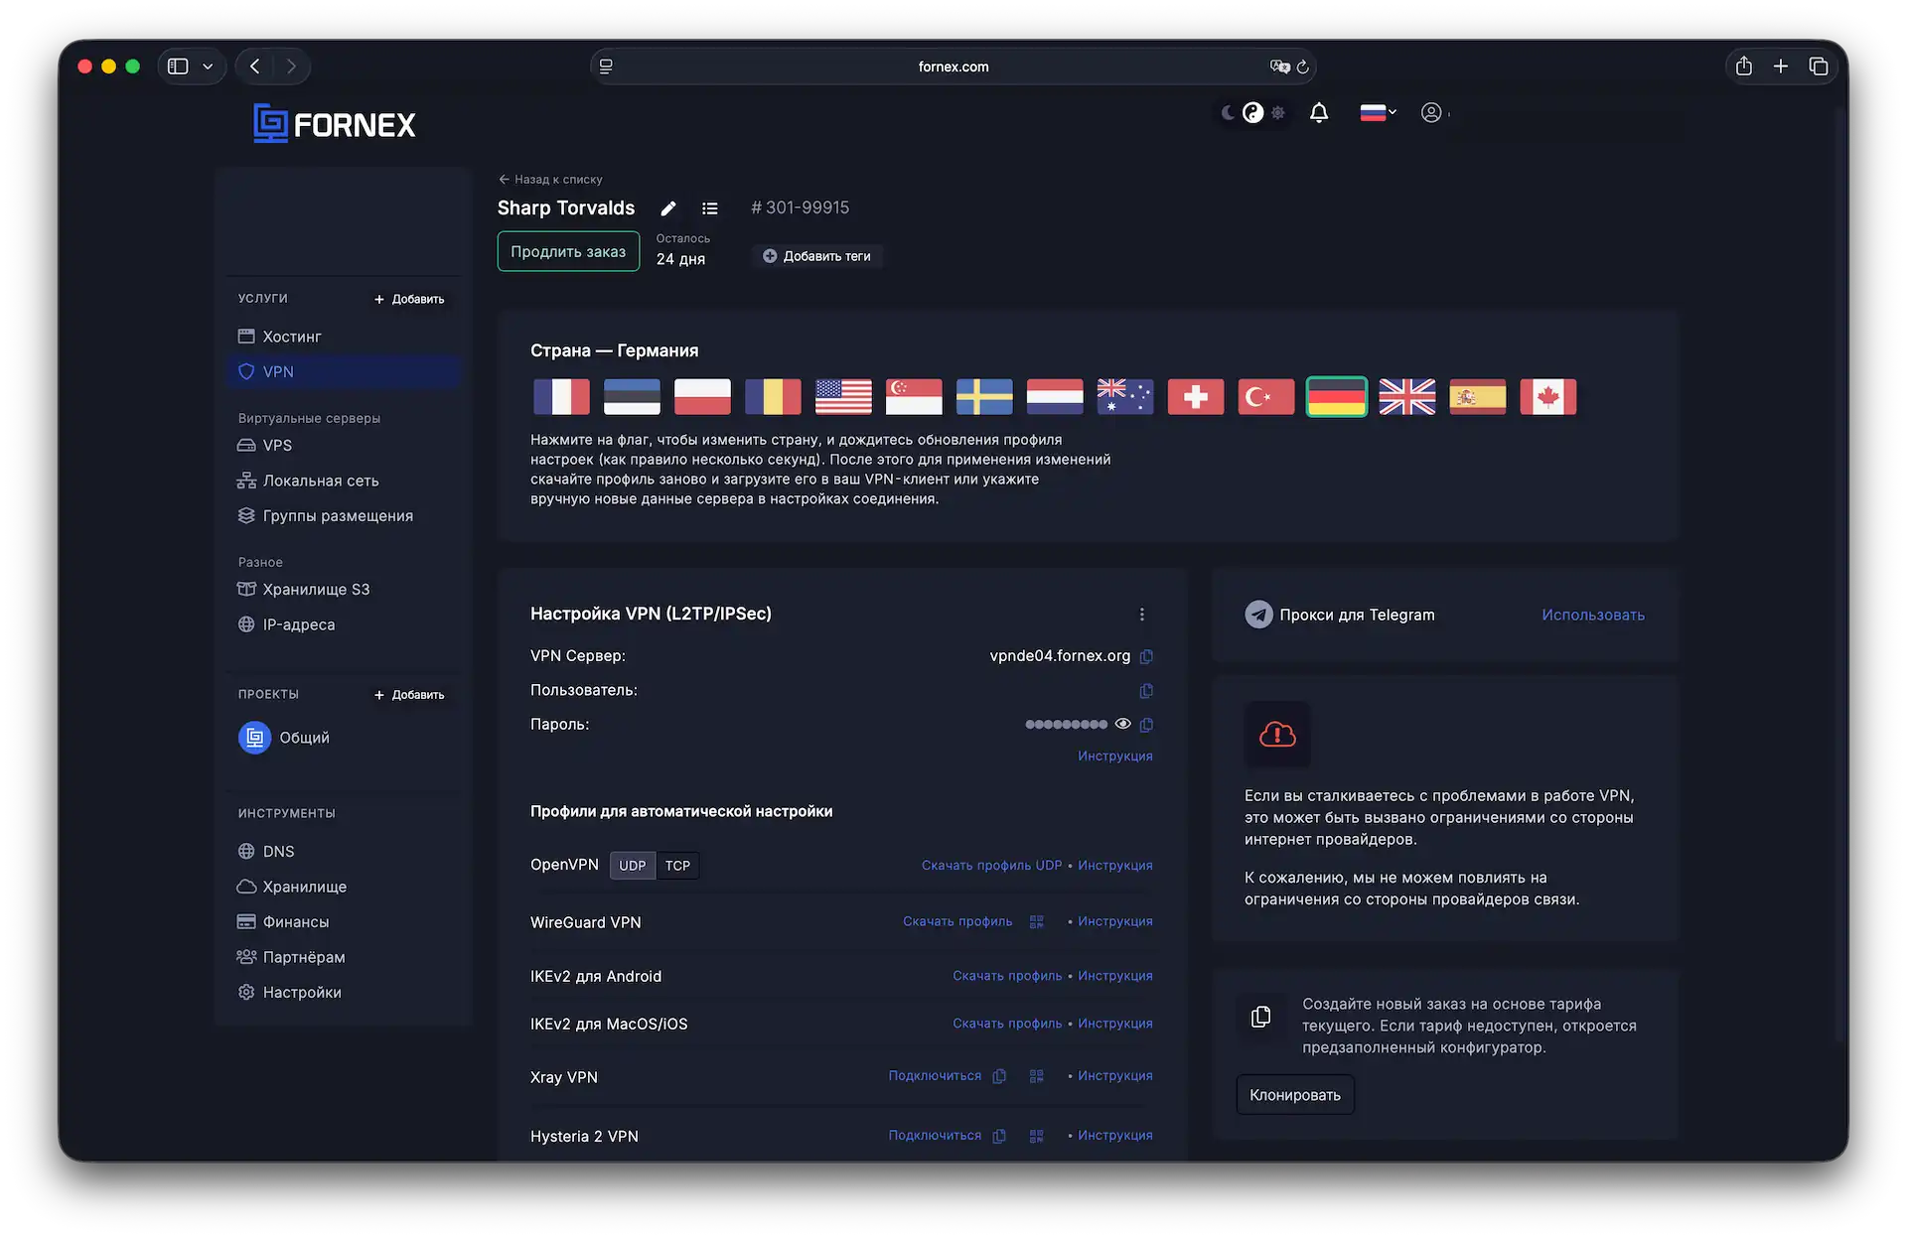Click Использовать for the Telegram proxy

(x=1592, y=616)
